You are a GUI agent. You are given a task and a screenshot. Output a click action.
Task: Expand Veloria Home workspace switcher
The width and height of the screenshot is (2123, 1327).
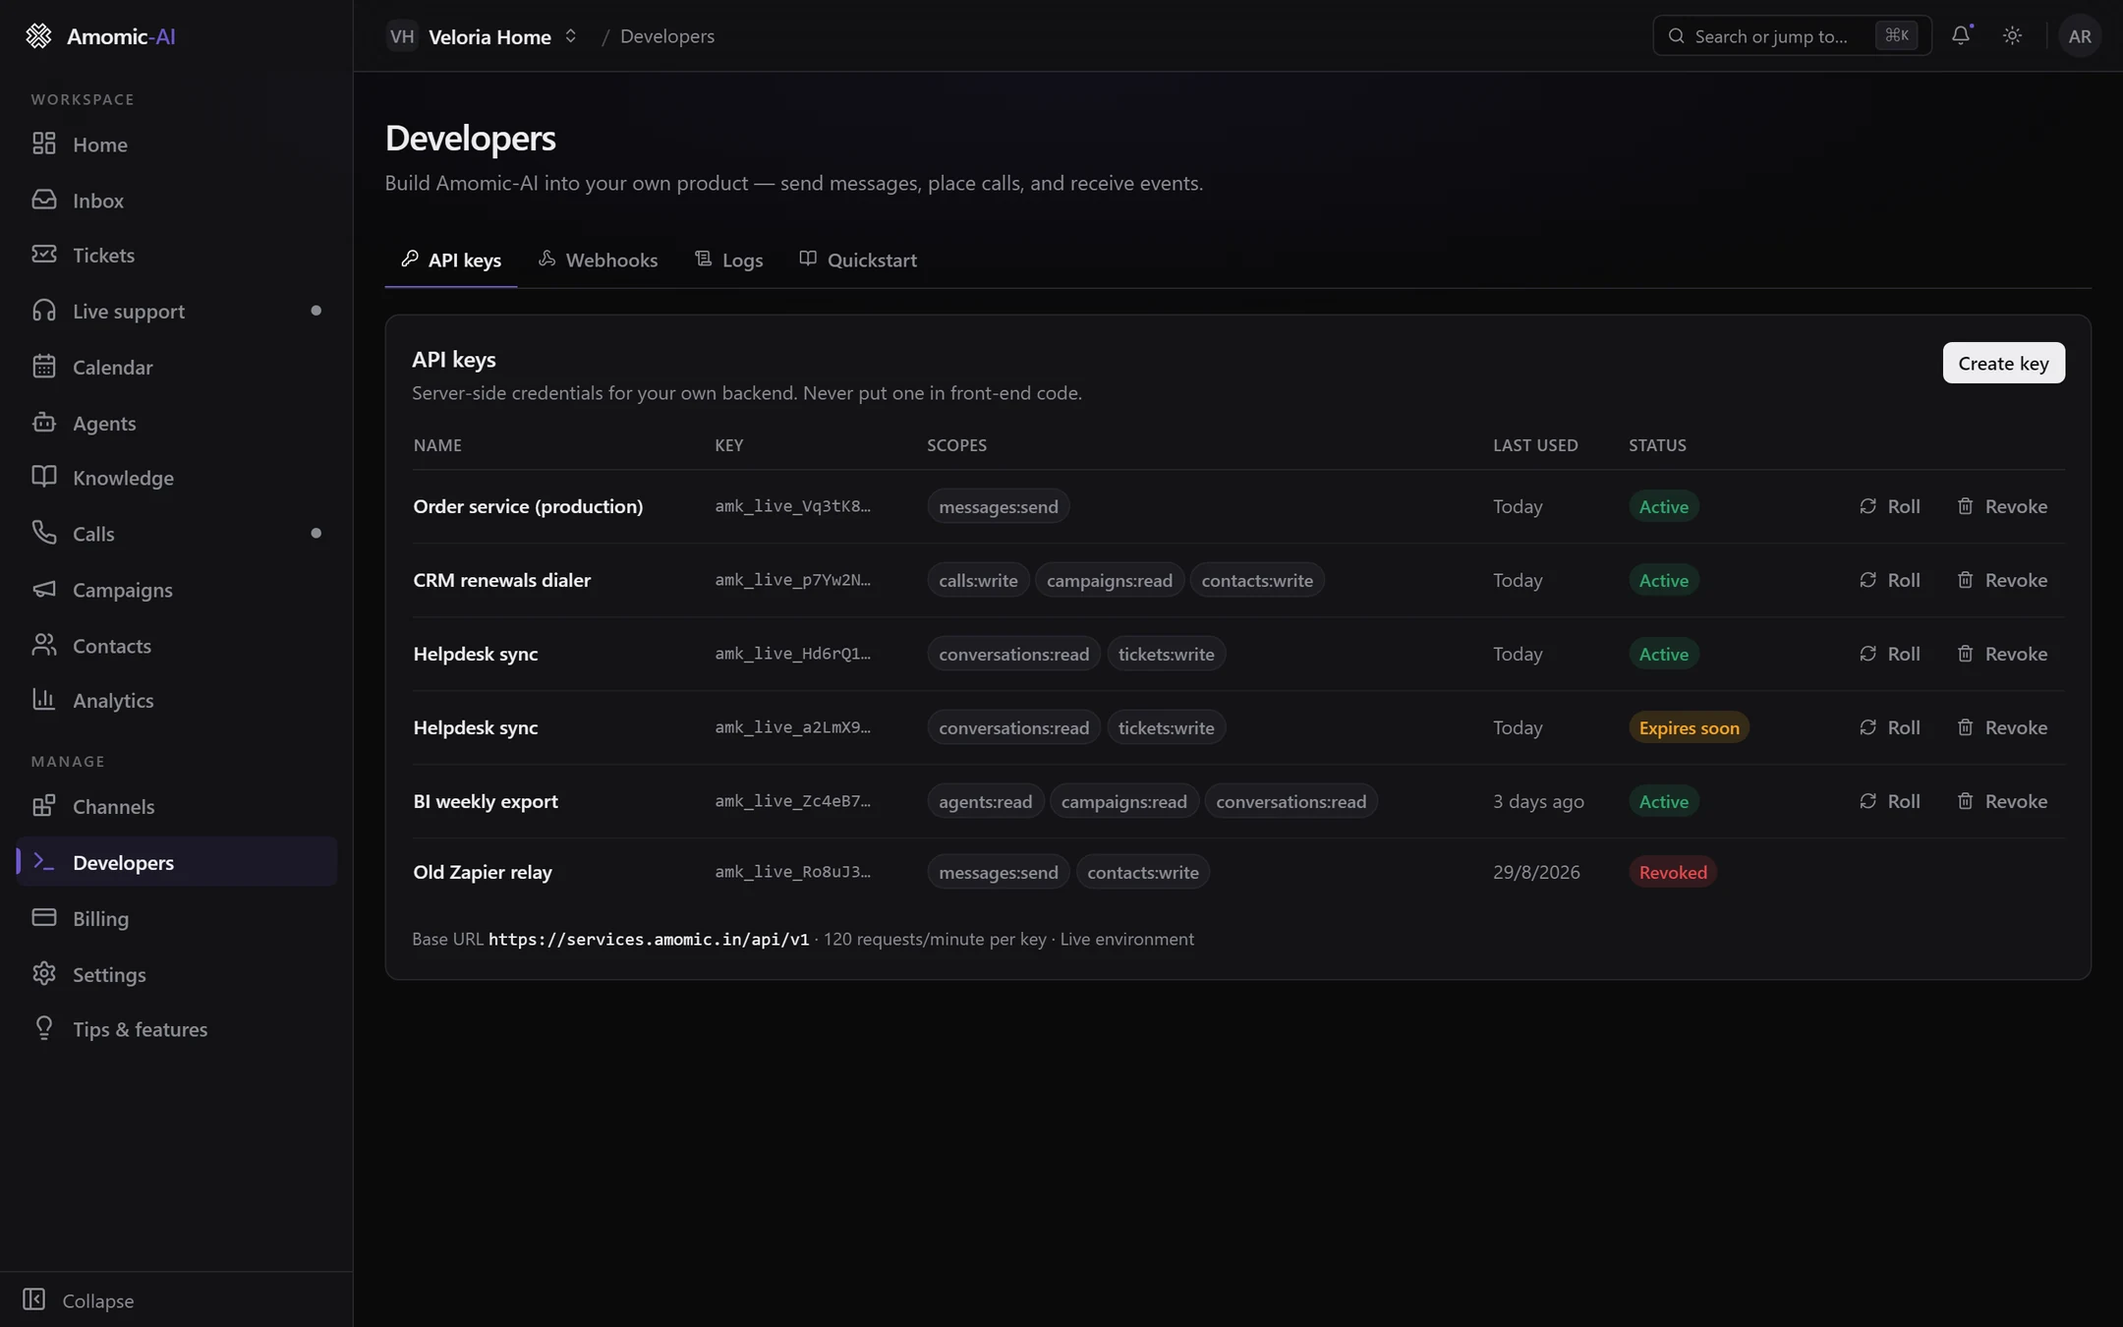pos(482,36)
